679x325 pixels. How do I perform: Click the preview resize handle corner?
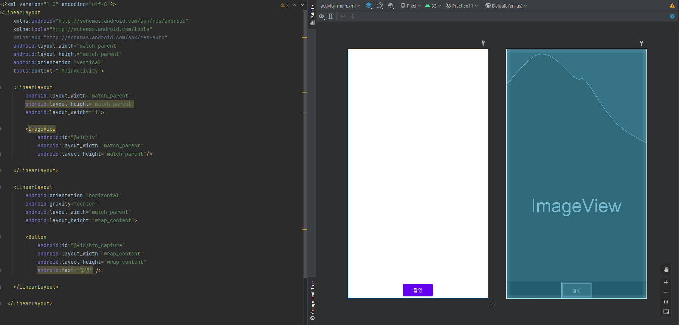coord(493,303)
